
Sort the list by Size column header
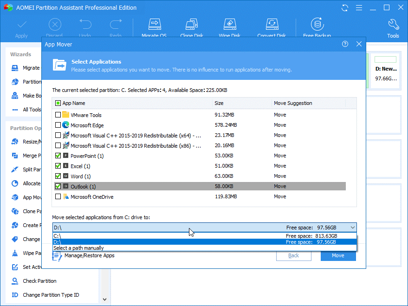coord(241,103)
